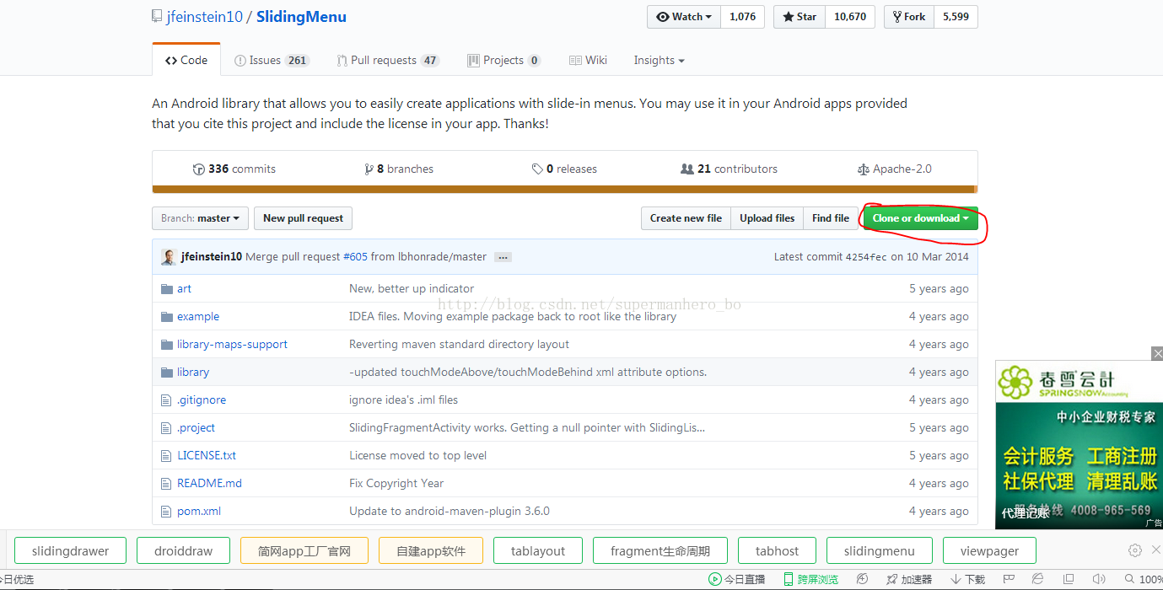Open the latest commit hash 4254fec
The image size is (1163, 590).
click(x=866, y=257)
